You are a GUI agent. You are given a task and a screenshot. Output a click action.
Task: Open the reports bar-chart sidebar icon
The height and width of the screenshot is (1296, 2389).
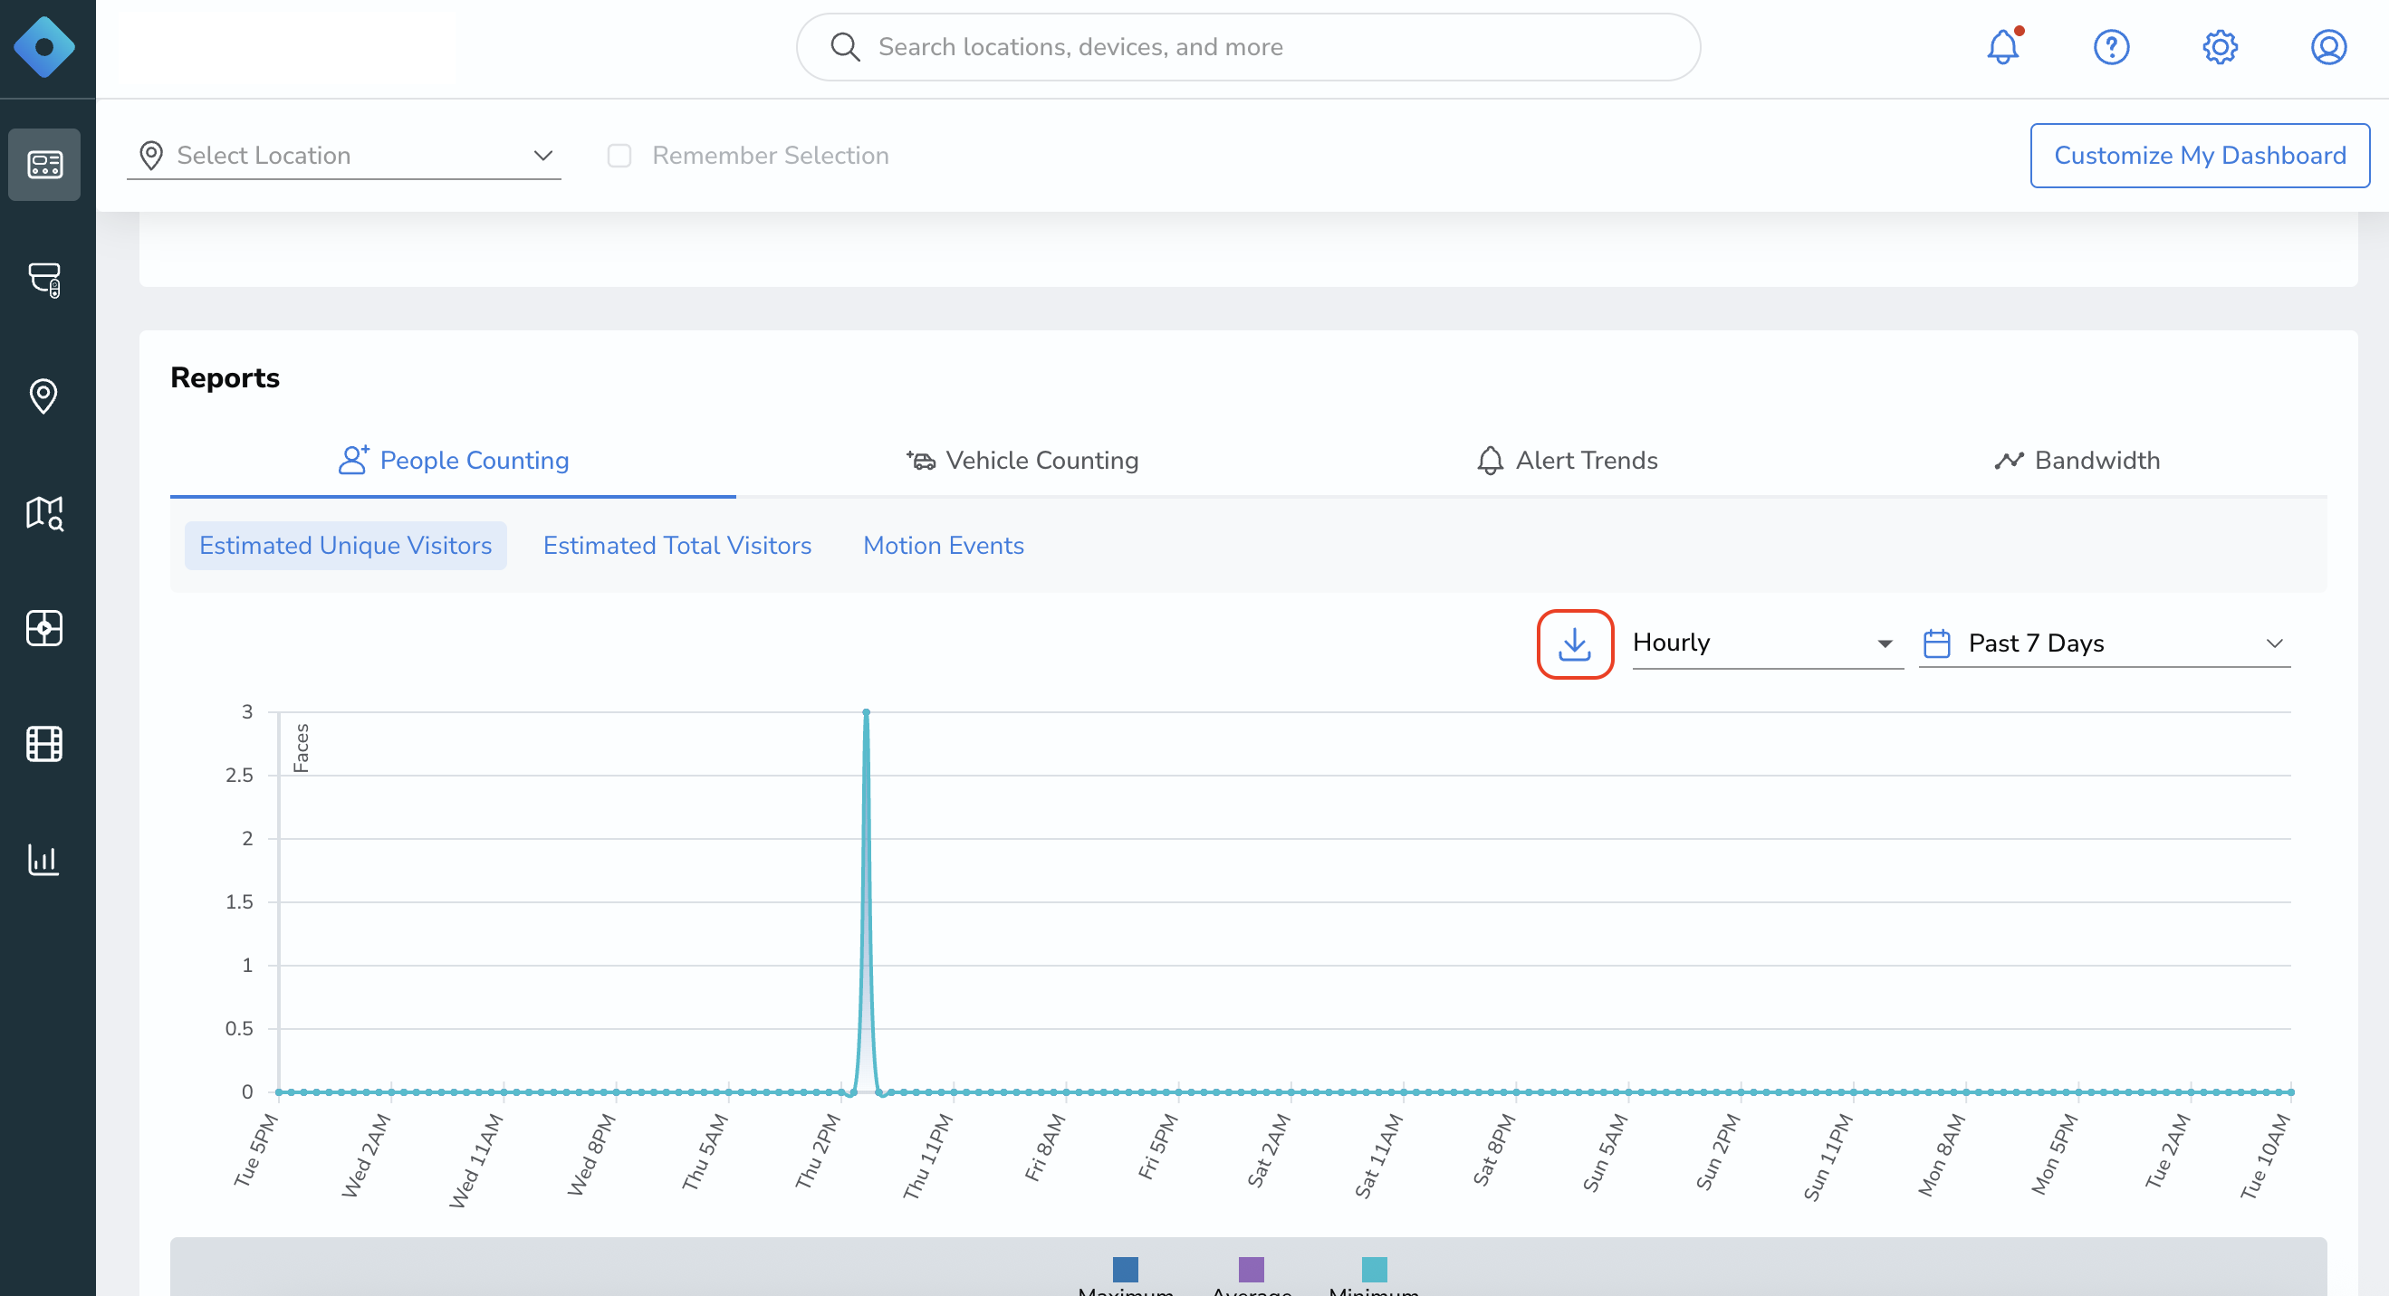click(x=43, y=860)
